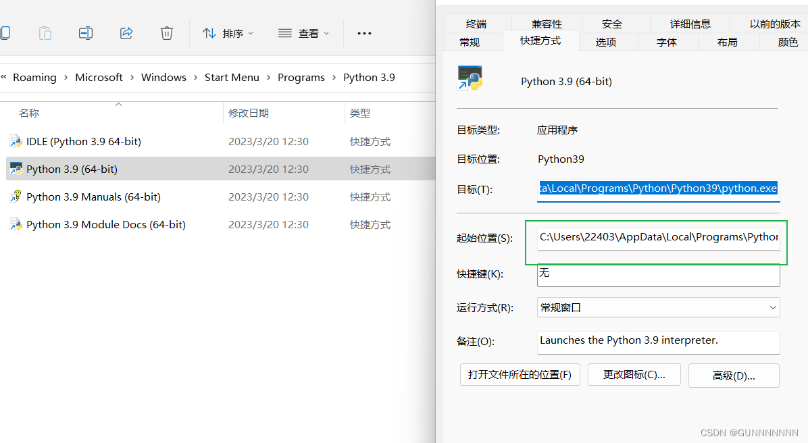Click the 快捷方式 type cell of Manuals row
Viewport: 808px width, 443px height.
click(370, 197)
